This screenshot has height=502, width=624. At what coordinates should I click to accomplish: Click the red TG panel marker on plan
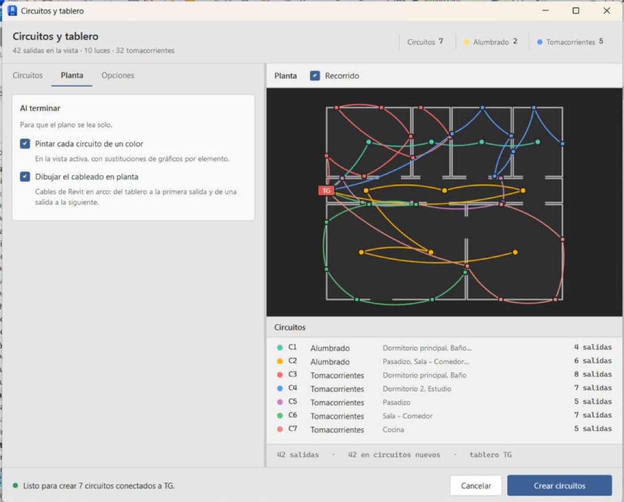coord(326,191)
